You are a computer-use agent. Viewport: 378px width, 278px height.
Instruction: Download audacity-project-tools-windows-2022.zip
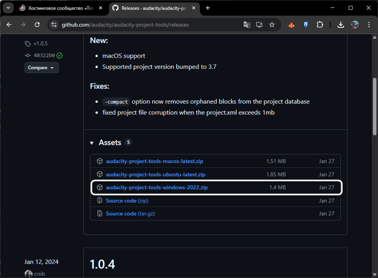pyautogui.click(x=156, y=187)
